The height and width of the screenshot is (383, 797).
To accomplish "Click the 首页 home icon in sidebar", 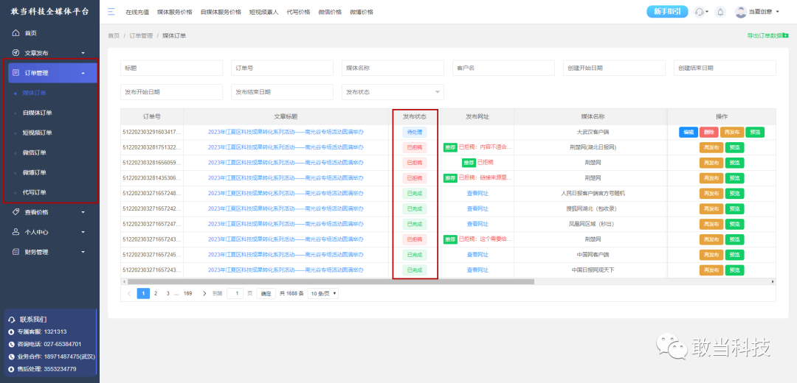I will (x=15, y=33).
